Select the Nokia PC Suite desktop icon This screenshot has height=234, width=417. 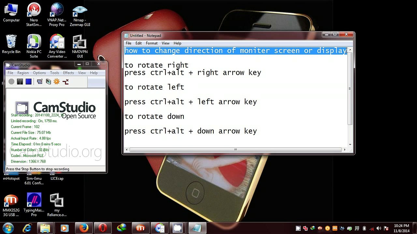click(34, 46)
